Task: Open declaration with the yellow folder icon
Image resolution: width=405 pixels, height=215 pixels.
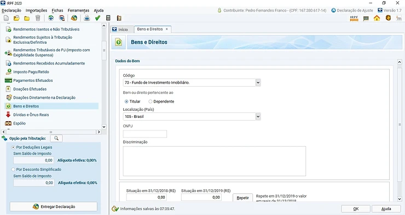Action: click(16, 18)
